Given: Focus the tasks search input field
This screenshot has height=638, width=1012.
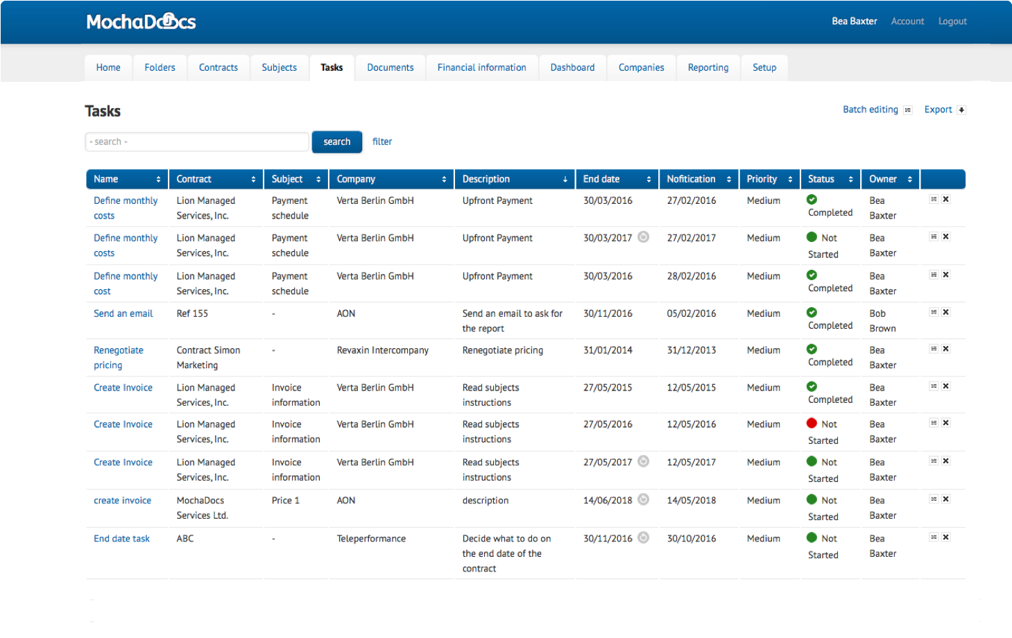Looking at the screenshot, I should 197,142.
